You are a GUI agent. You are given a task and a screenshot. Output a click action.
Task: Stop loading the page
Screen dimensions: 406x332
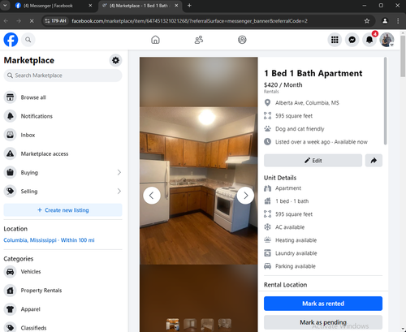click(32, 21)
